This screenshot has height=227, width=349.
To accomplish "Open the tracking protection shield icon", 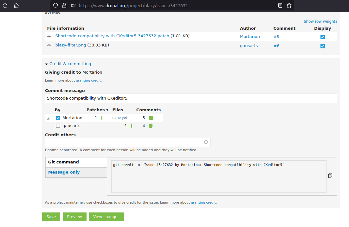I will pos(55,5).
